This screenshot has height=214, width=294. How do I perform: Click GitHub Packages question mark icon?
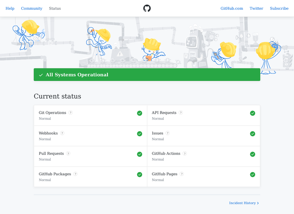click(x=76, y=174)
